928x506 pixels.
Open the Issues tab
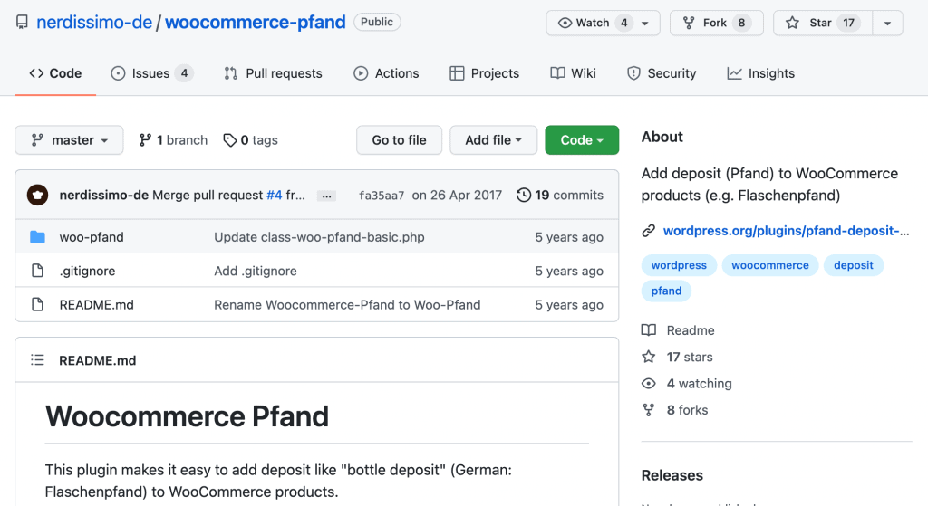pyautogui.click(x=151, y=73)
